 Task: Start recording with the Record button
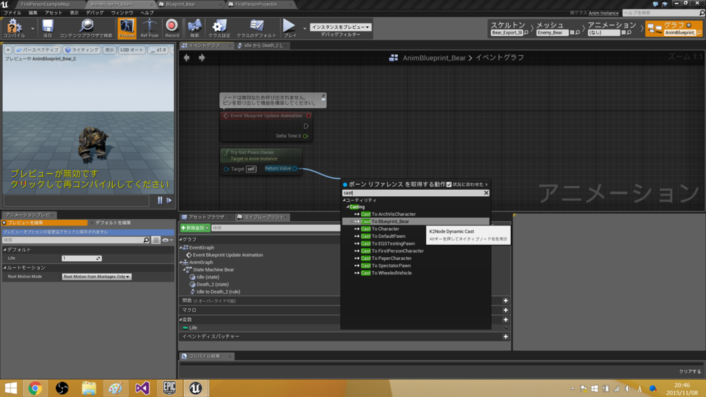point(172,28)
